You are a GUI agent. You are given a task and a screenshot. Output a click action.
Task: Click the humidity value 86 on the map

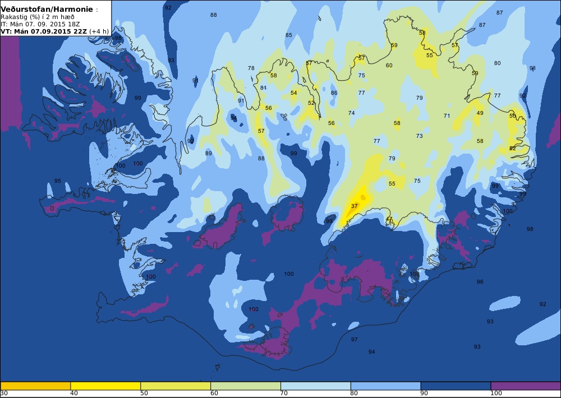[334, 93]
